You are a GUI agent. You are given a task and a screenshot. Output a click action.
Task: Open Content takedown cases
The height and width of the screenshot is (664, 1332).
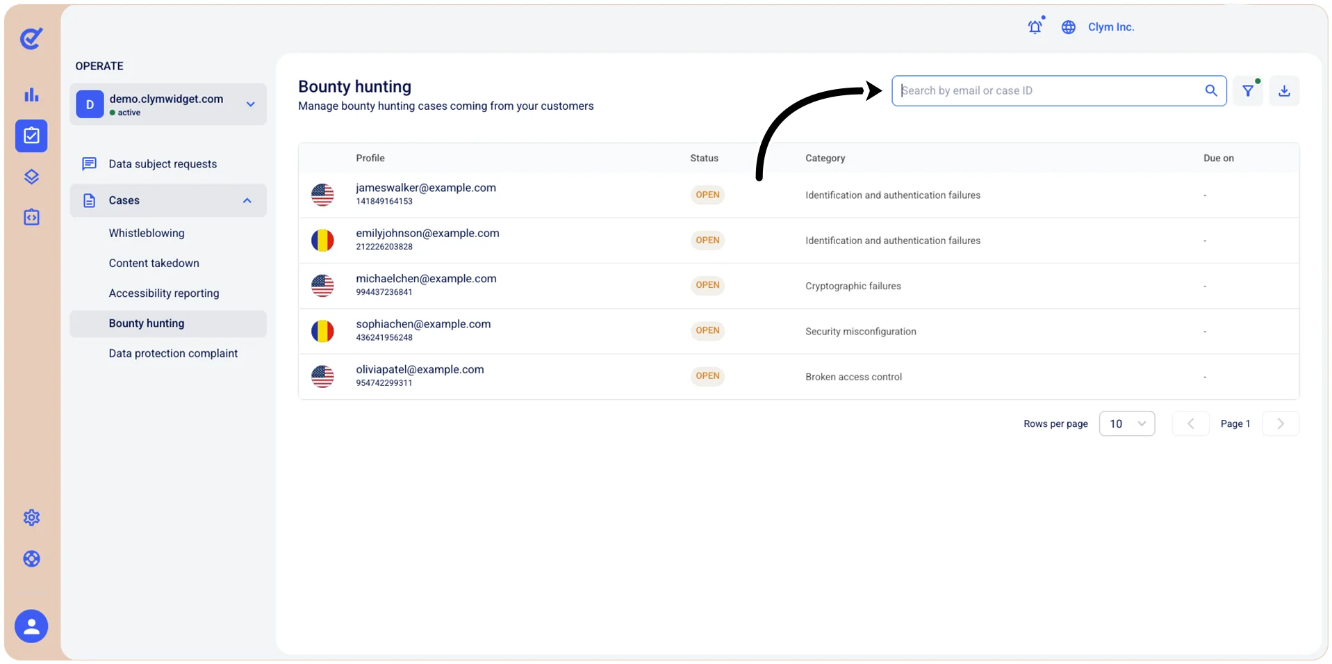coord(154,263)
